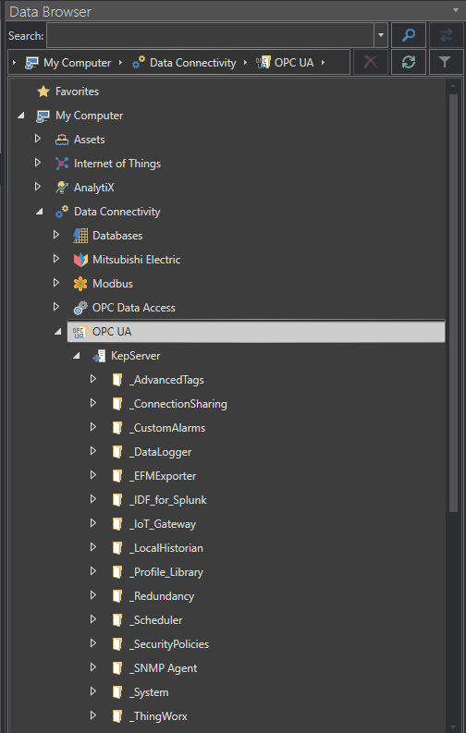Click the Assets icon in tree
Screen dimensions: 466x733
[x=62, y=140]
